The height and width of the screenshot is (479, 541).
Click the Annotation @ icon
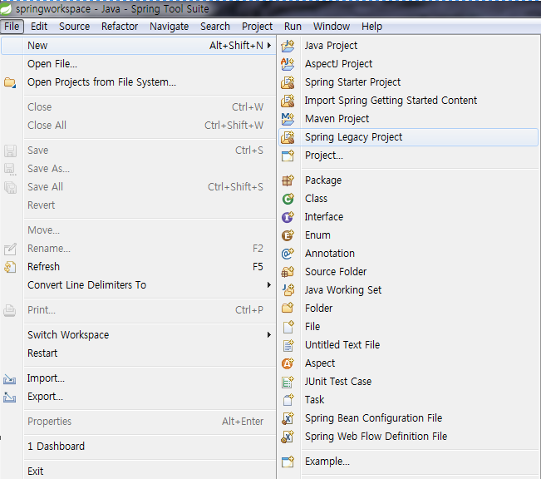(288, 254)
